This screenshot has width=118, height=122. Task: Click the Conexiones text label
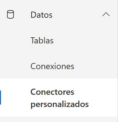[x=52, y=66]
